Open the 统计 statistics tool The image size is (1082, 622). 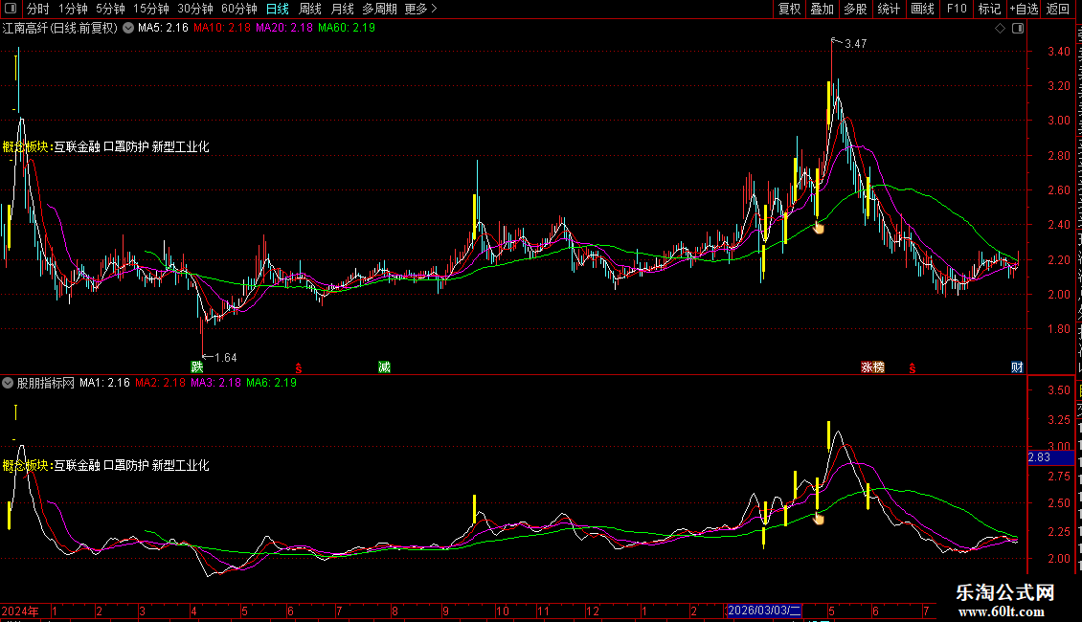point(888,9)
